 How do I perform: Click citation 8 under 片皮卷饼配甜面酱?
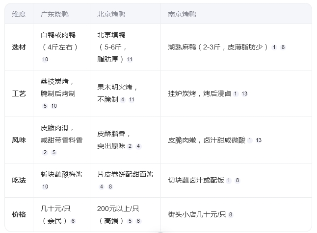(110, 186)
